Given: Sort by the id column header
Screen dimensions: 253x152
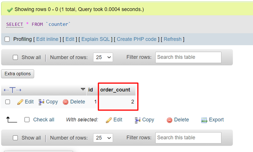Looking at the screenshot, I should pyautogui.click(x=91, y=90).
